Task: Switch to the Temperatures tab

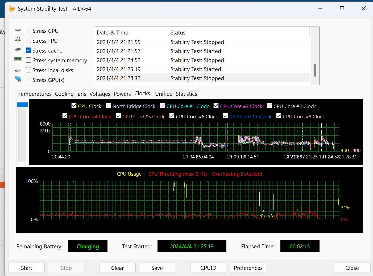Action: point(35,94)
